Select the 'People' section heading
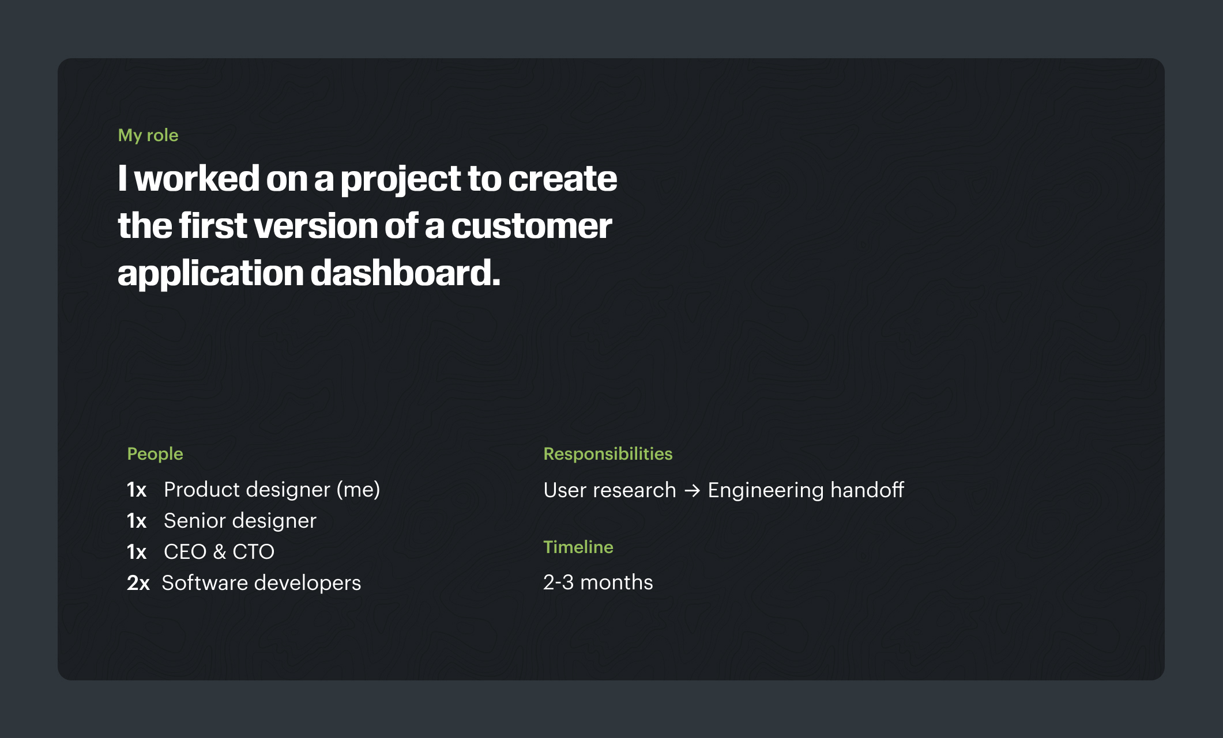Viewport: 1223px width, 738px height. pos(155,454)
